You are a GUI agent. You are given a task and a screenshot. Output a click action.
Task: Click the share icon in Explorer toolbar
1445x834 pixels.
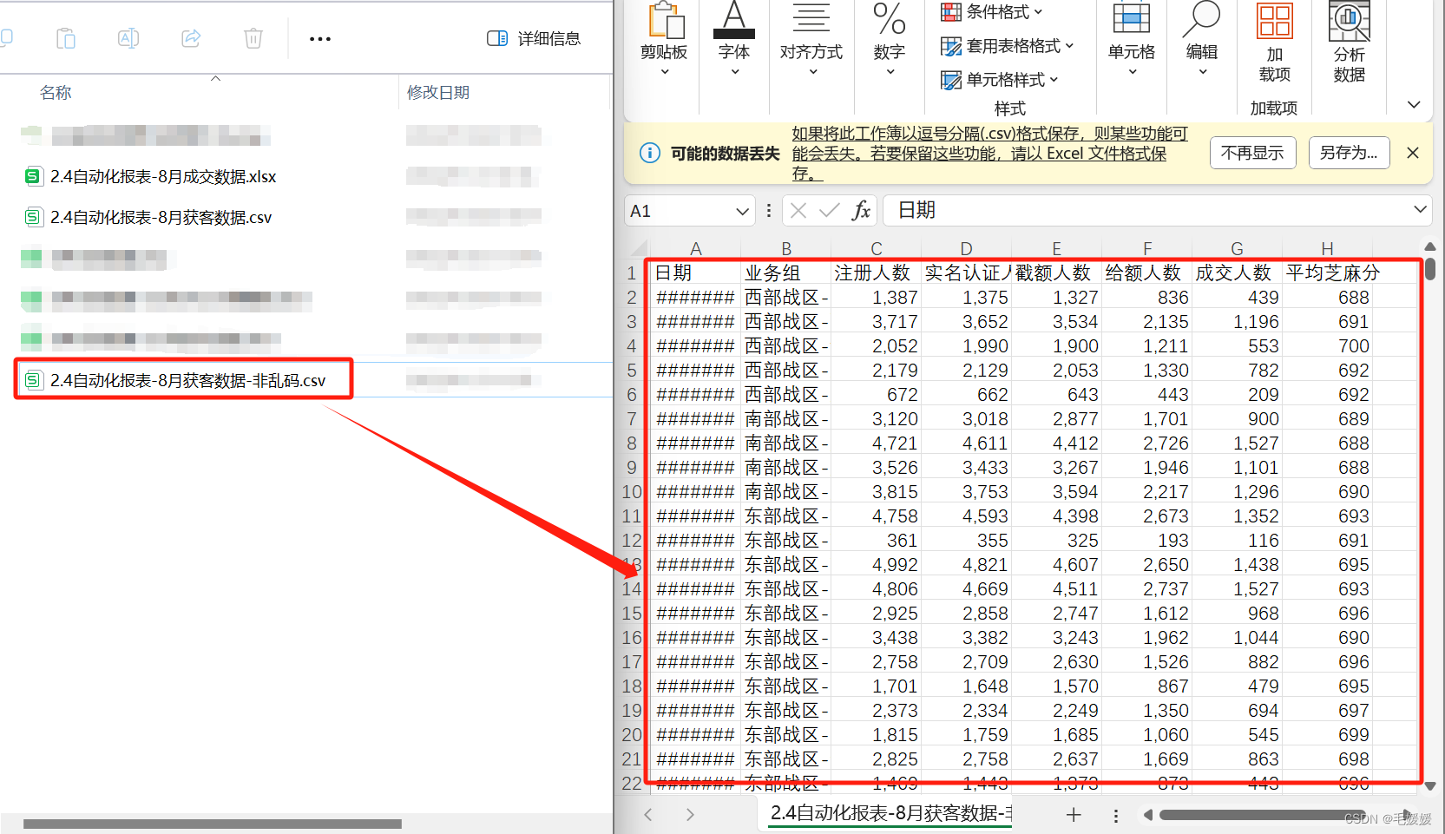point(191,38)
